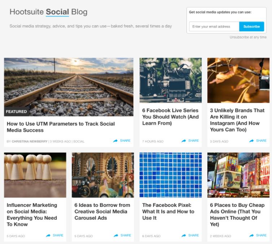This screenshot has height=244, width=272.
Task: Open 'Influencer Marketing on Social Media' title
Action: point(32,214)
